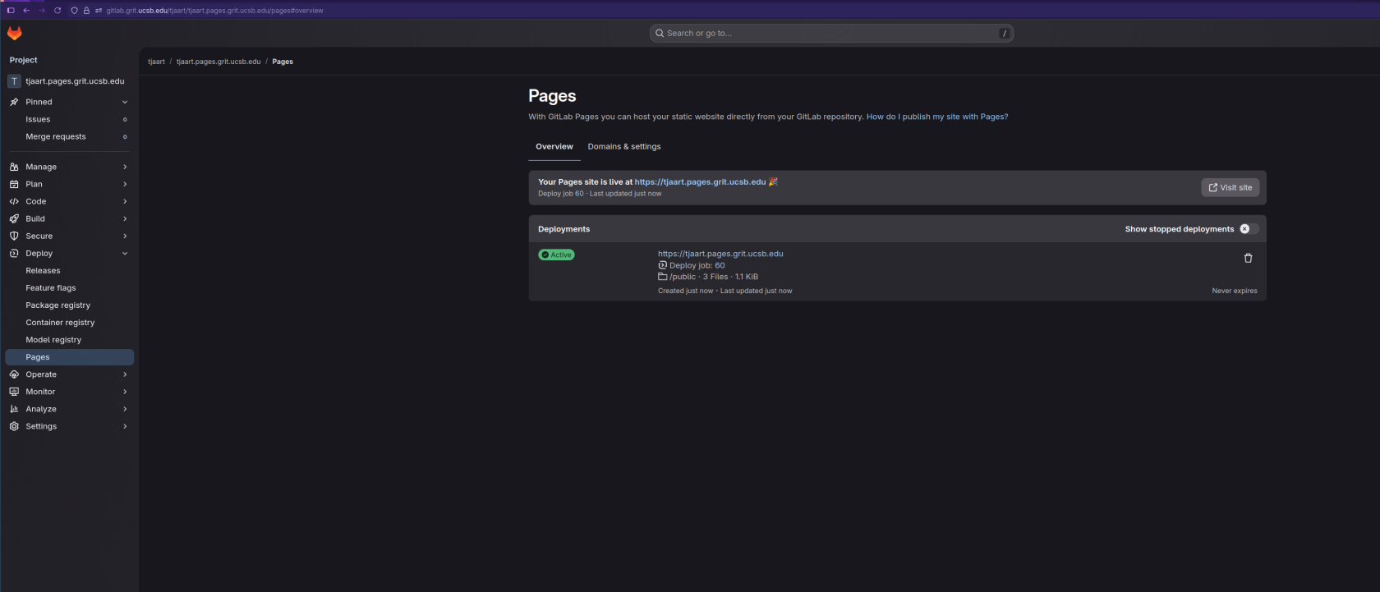The image size is (1380, 592).
Task: Open Package registry in the sidebar
Action: click(69, 305)
